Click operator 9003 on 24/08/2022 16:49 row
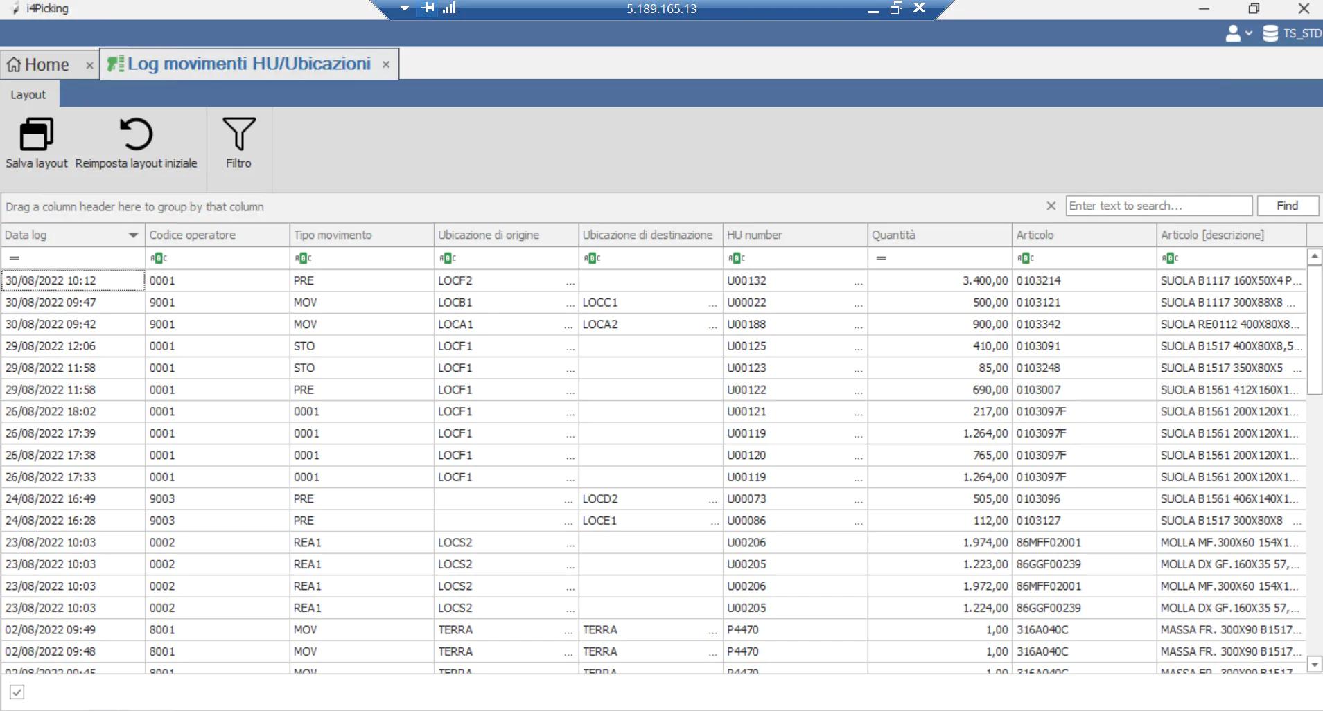Image resolution: width=1323 pixels, height=711 pixels. coord(217,499)
